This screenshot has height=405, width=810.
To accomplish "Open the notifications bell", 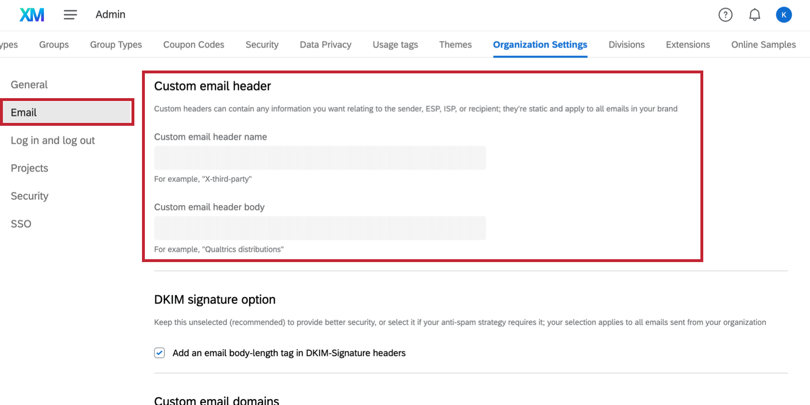I will coord(755,15).
